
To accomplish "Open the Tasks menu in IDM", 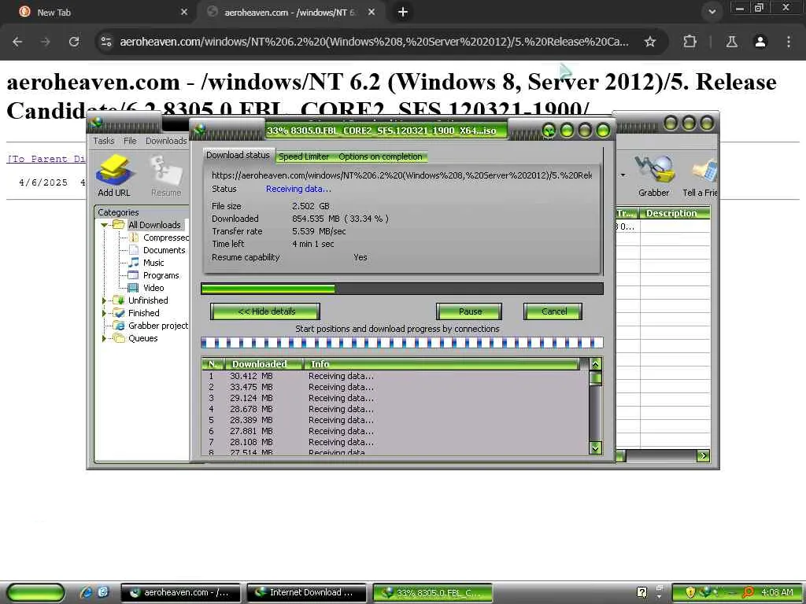I will [x=104, y=141].
